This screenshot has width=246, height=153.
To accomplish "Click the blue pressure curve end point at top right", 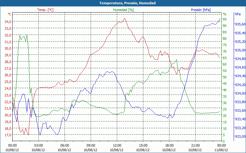I will 220,18.
